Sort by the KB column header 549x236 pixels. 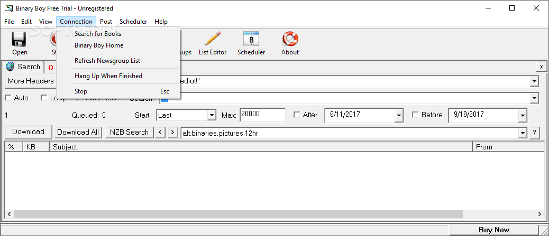point(36,147)
